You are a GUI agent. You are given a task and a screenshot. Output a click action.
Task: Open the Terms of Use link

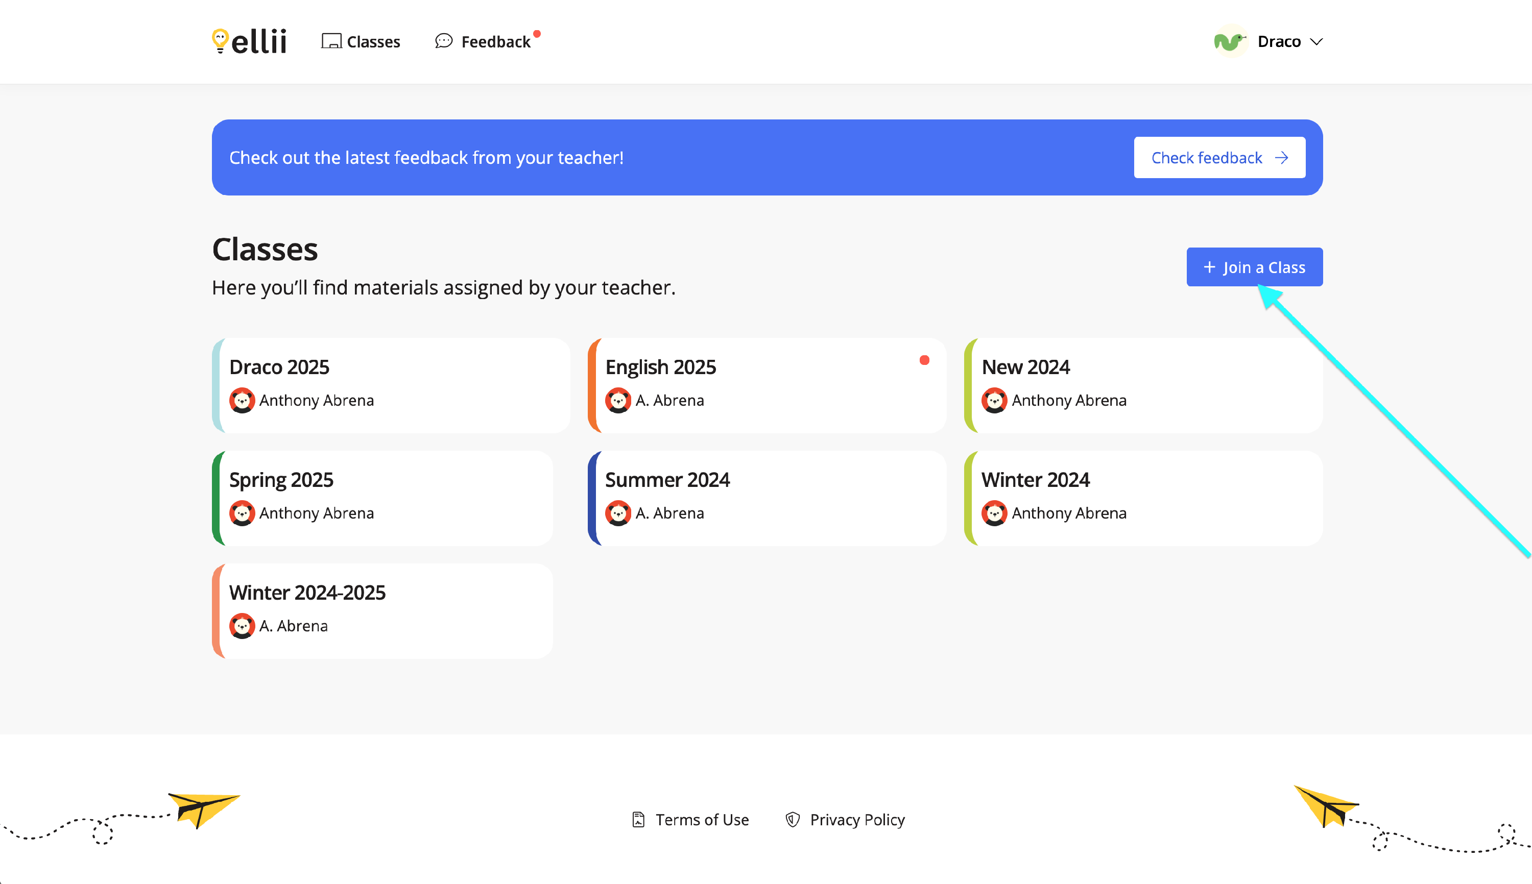tap(702, 820)
